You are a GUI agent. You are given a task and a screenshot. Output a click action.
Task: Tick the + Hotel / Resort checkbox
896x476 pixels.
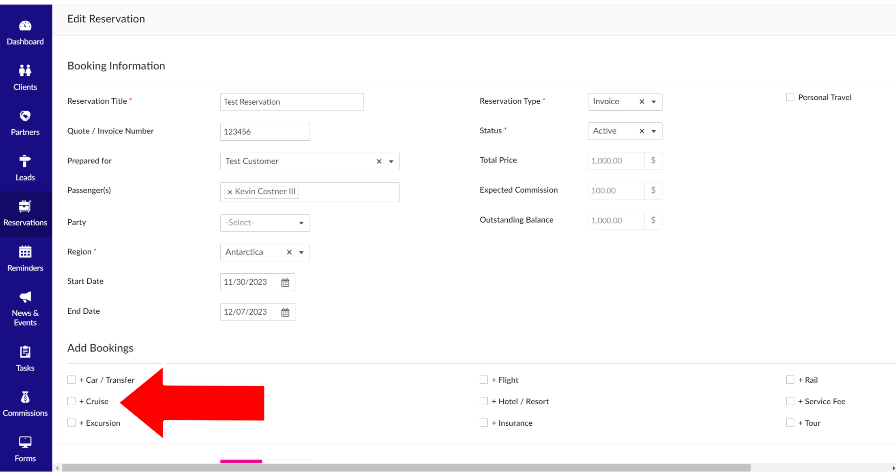(483, 401)
